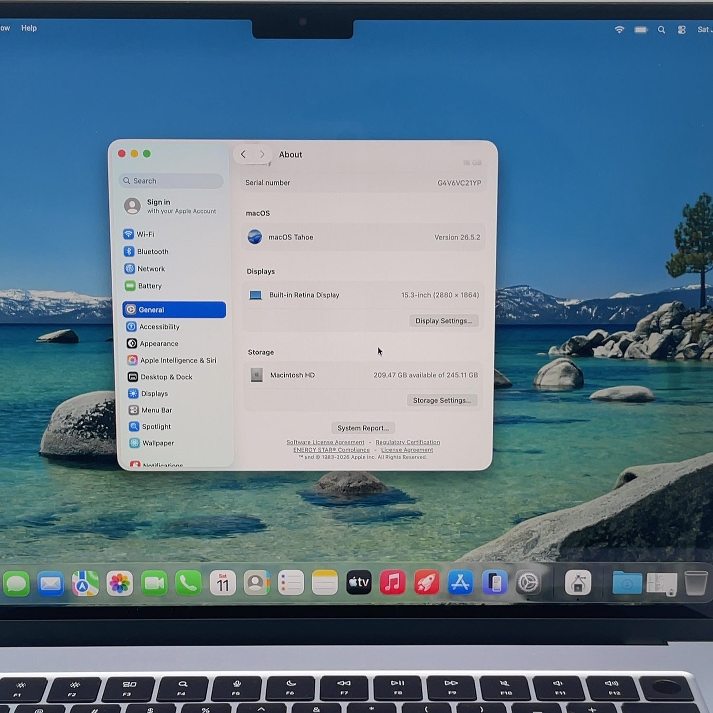
Task: Click the Macintosh HD storage row
Action: (363, 375)
